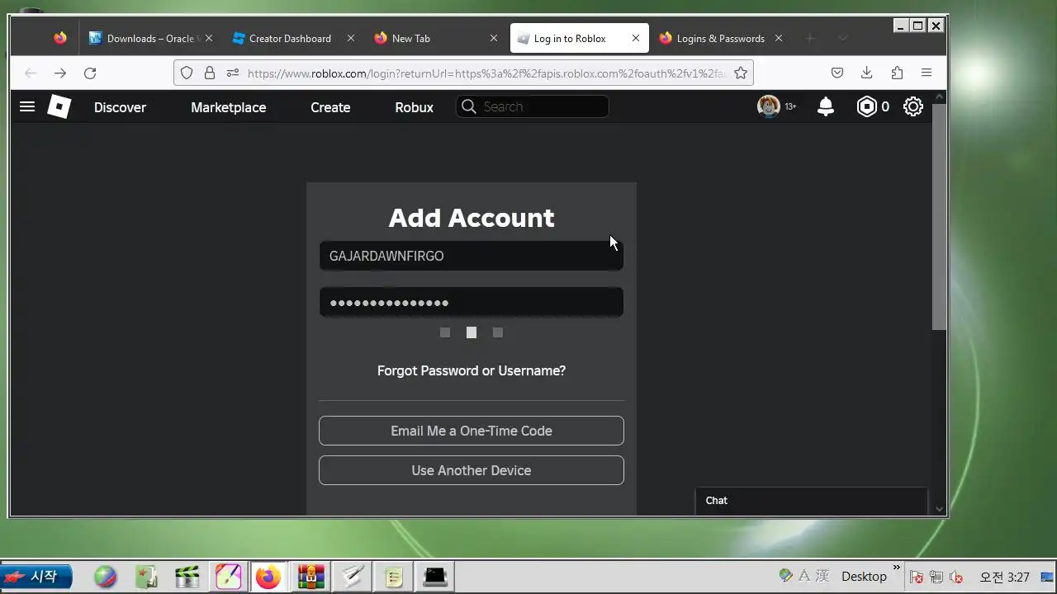Viewport: 1057px width, 594px height.
Task: Click the browser address bar URL
Action: pos(487,73)
